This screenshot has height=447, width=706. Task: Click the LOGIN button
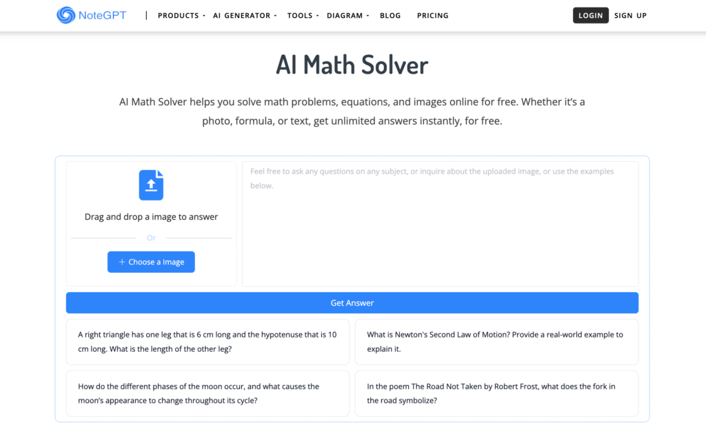[590, 14]
